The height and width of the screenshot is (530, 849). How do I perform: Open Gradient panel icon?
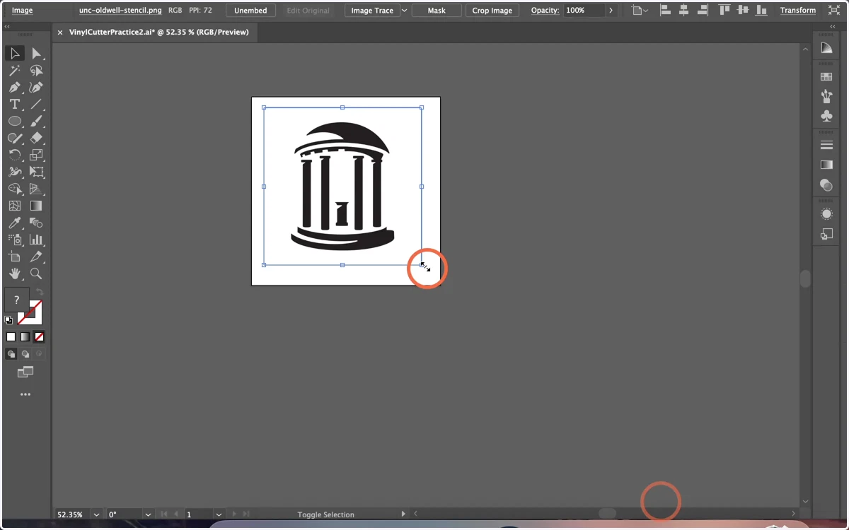826,165
